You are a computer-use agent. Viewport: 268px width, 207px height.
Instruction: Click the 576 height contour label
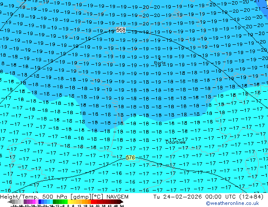tap(131, 157)
